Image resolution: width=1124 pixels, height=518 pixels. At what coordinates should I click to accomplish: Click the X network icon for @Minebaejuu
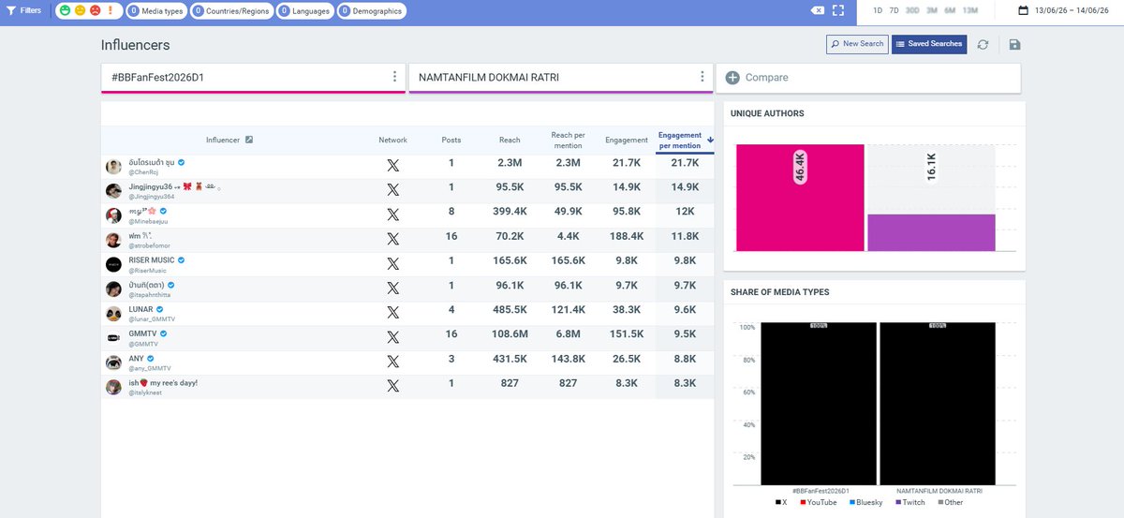tap(392, 215)
